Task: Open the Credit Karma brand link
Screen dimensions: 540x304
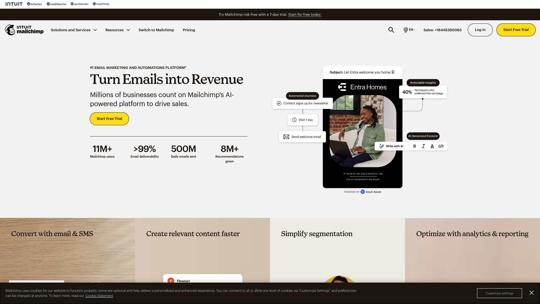Action: (56, 4)
